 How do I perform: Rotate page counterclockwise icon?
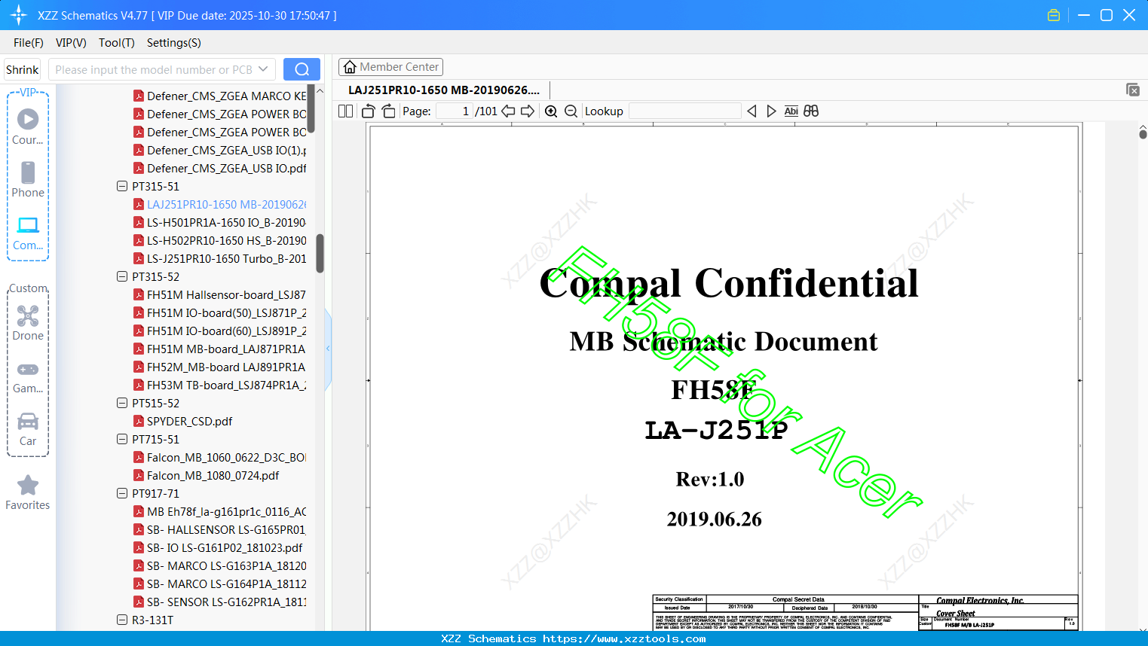tap(369, 111)
